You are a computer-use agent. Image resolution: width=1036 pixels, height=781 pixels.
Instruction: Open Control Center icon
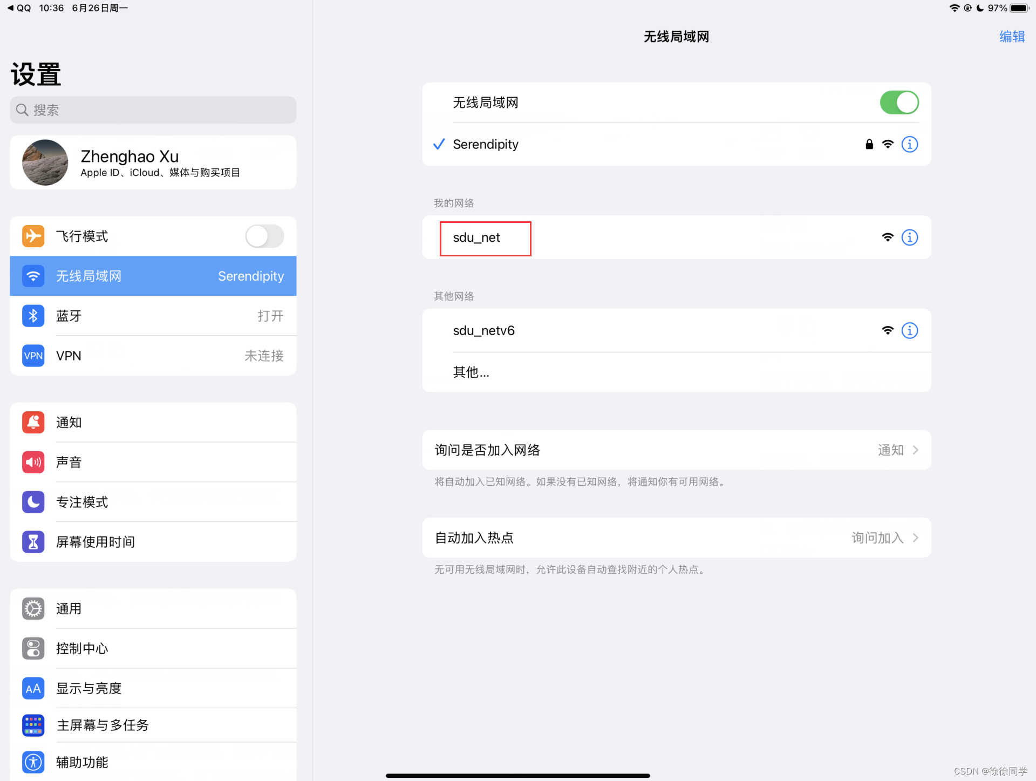coord(33,648)
